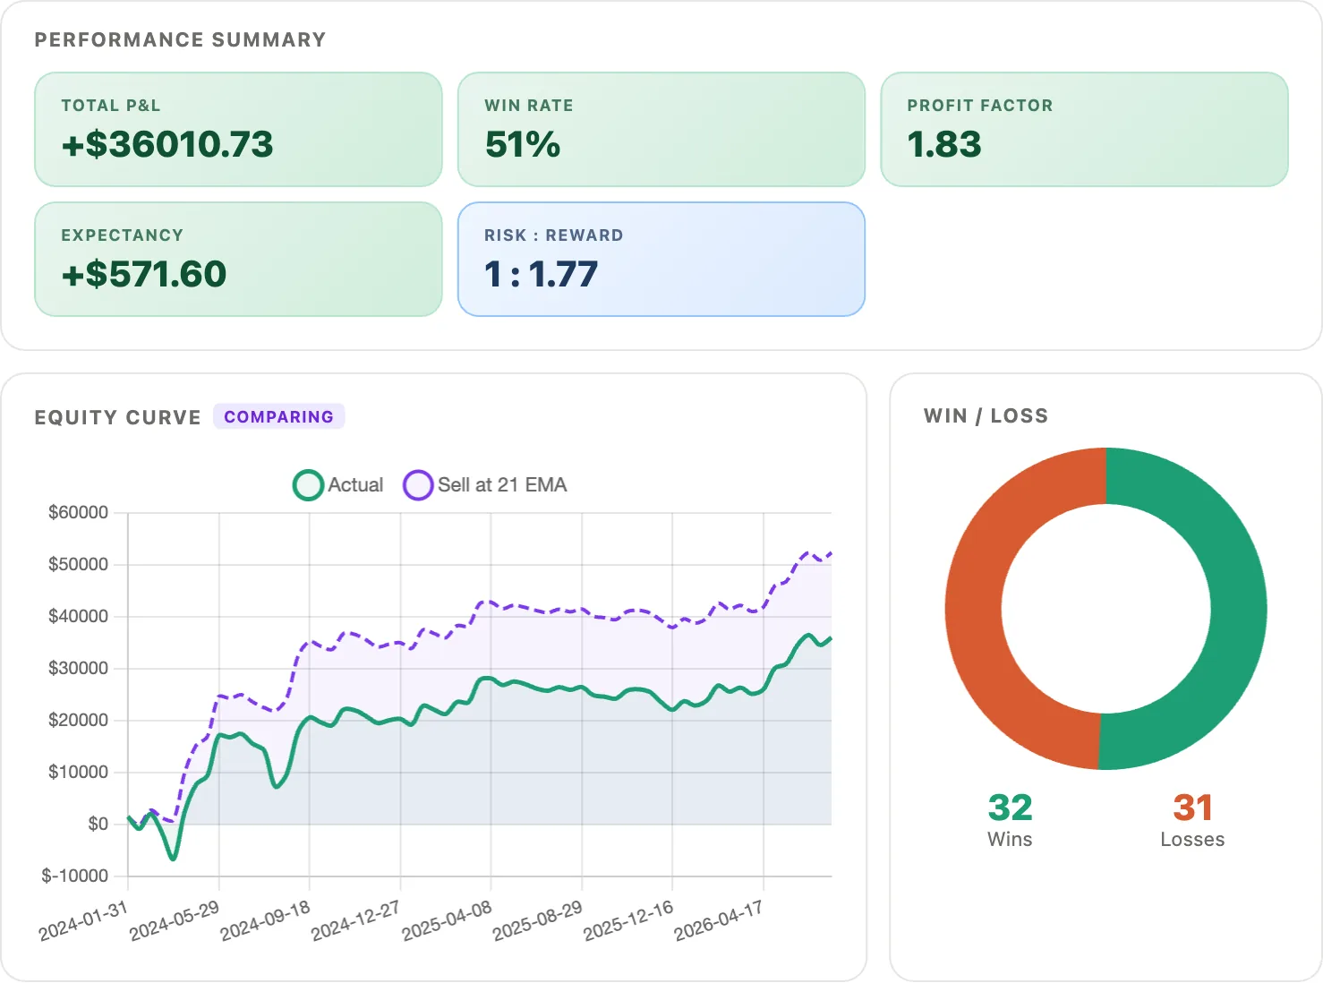Click the 51% win rate value
The width and height of the screenshot is (1323, 983).
point(523,144)
